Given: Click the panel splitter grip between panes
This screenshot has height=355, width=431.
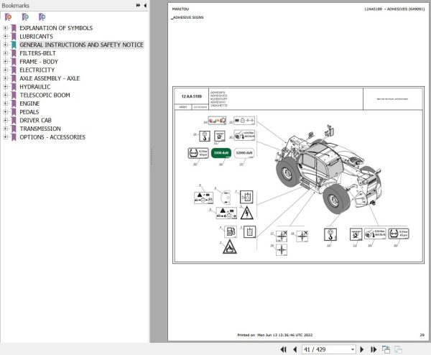Looking at the screenshot, I should 151,157.
